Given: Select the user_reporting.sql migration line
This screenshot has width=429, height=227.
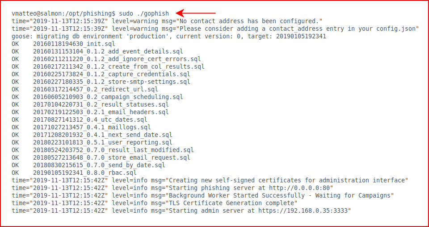Looking at the screenshot, I should pyautogui.click(x=92, y=142).
